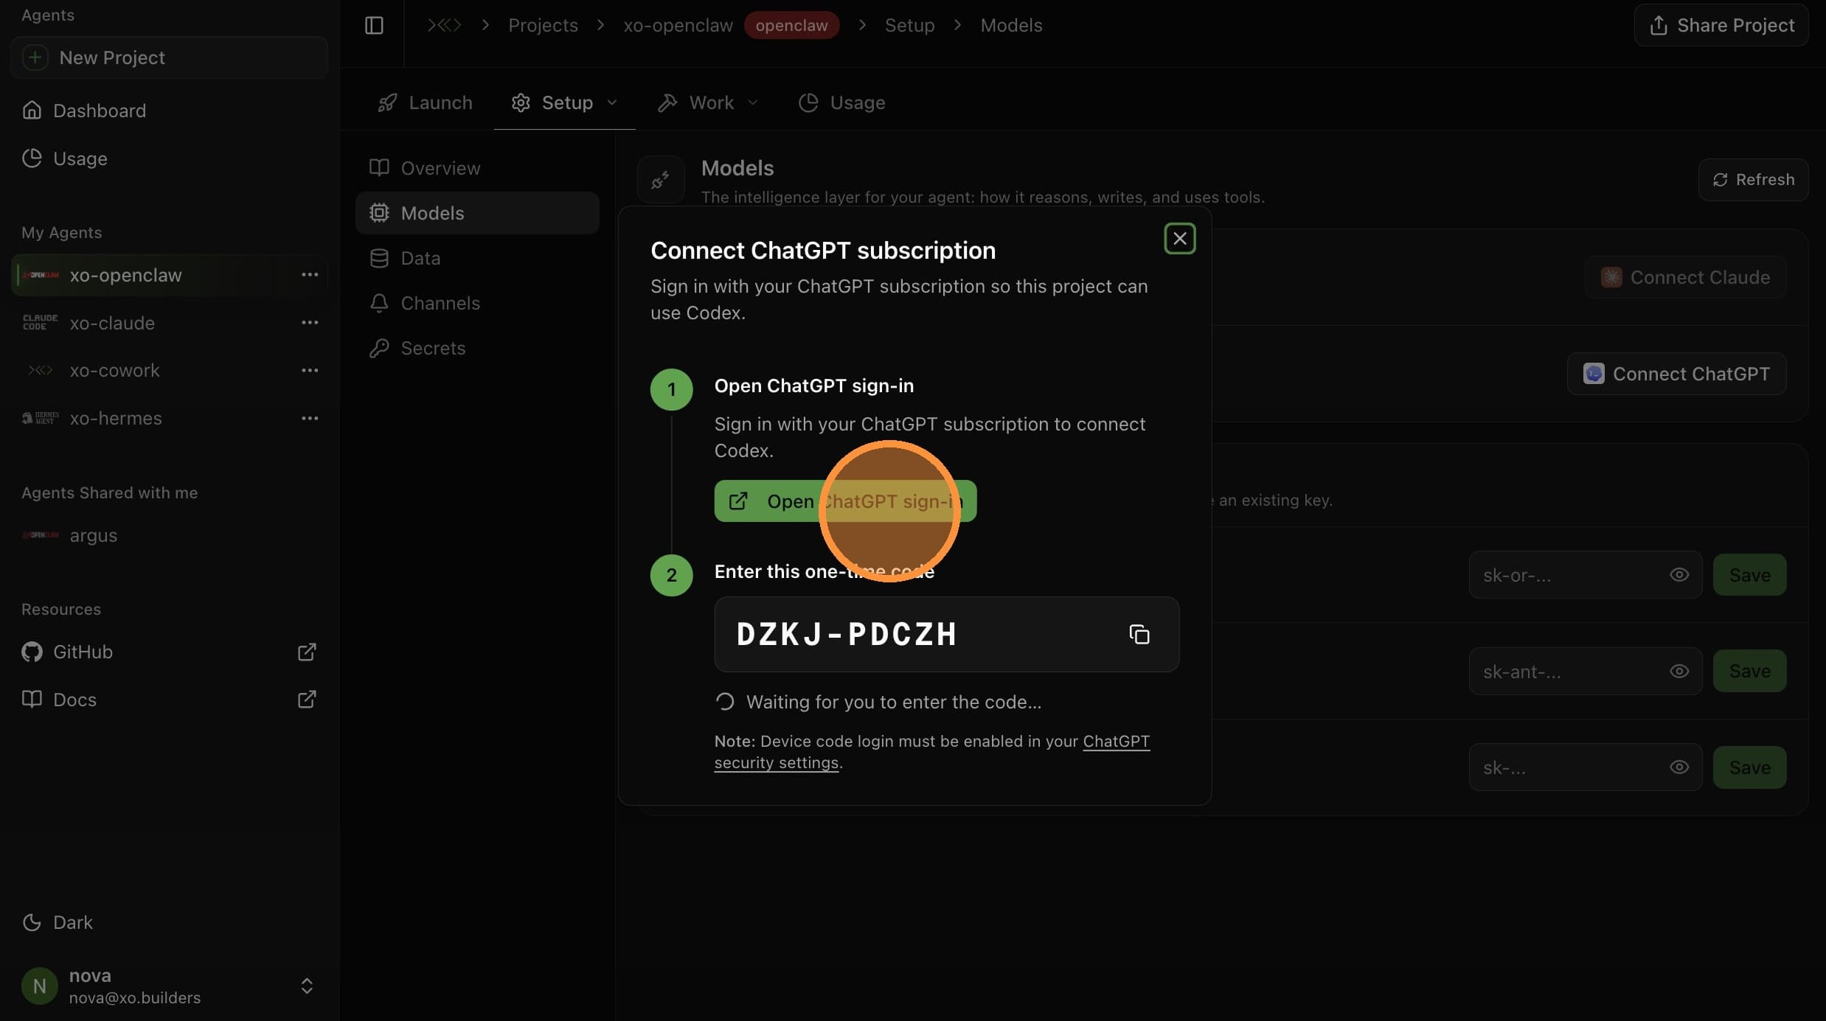Click xo-openclaw in the breadcrumb
The image size is (1826, 1021).
coord(678,25)
